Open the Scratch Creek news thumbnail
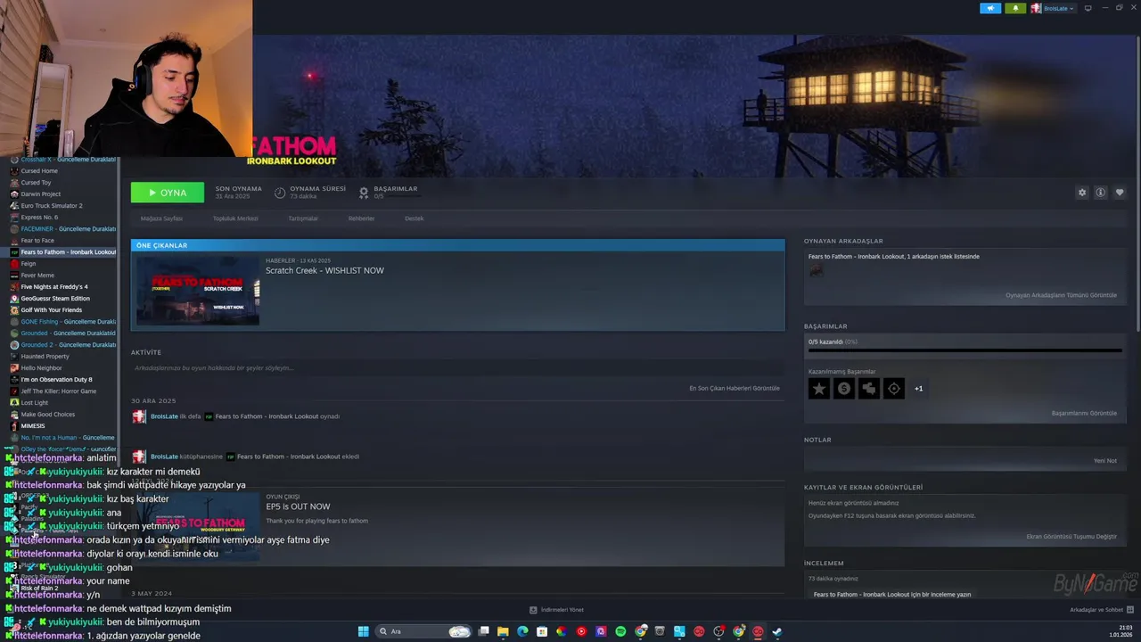Viewport: 1141px width, 642px height. (198, 291)
